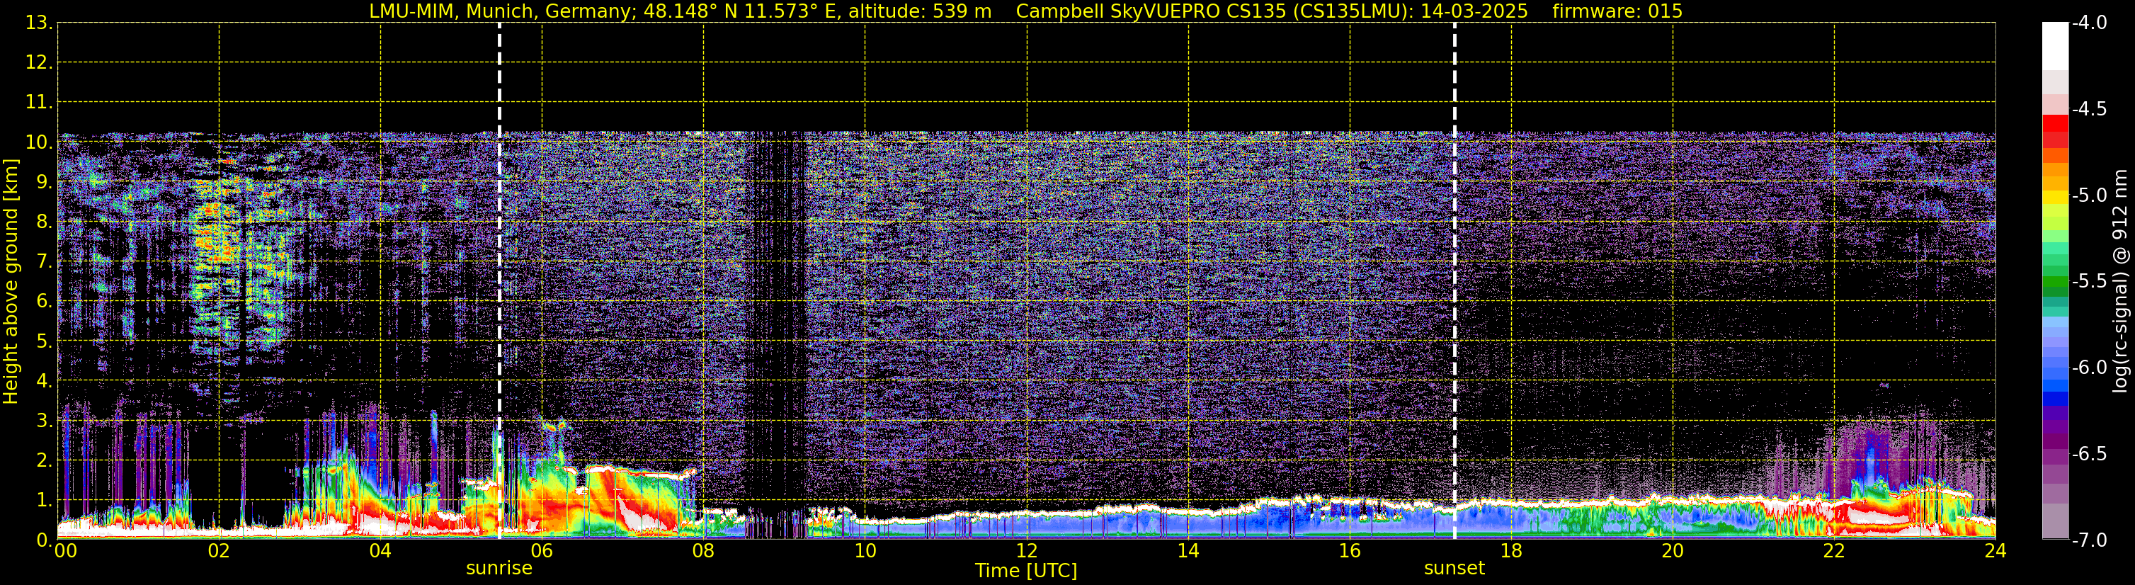Click the 'sunset' label below the axis
This screenshot has height=585, width=2135.
(1454, 569)
